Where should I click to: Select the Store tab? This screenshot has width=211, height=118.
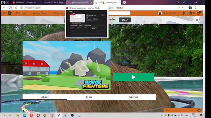coord(89,97)
